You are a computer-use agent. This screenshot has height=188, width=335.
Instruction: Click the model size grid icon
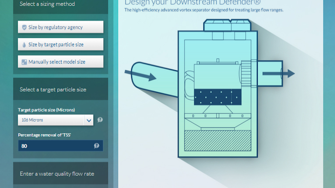tap(24, 62)
